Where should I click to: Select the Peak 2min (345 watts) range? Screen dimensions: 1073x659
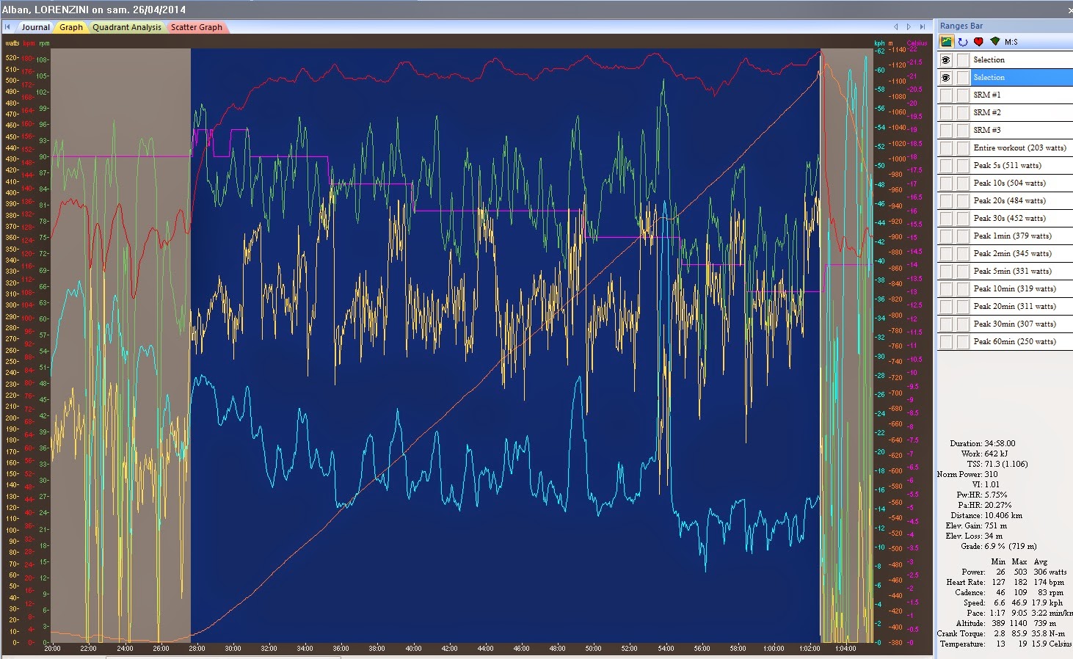(1021, 254)
